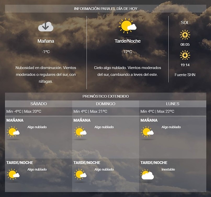Click the partly cloudy sun icon above Tarde/Noche
The image size is (211, 197).
[x=127, y=26]
